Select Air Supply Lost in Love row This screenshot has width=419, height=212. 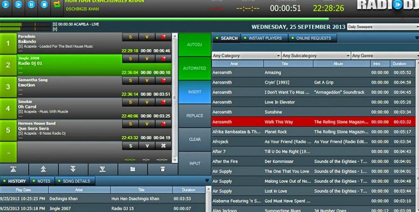(313, 191)
